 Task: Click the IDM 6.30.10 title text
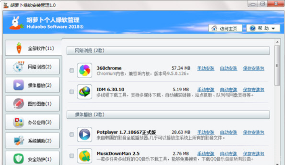[x=110, y=89]
